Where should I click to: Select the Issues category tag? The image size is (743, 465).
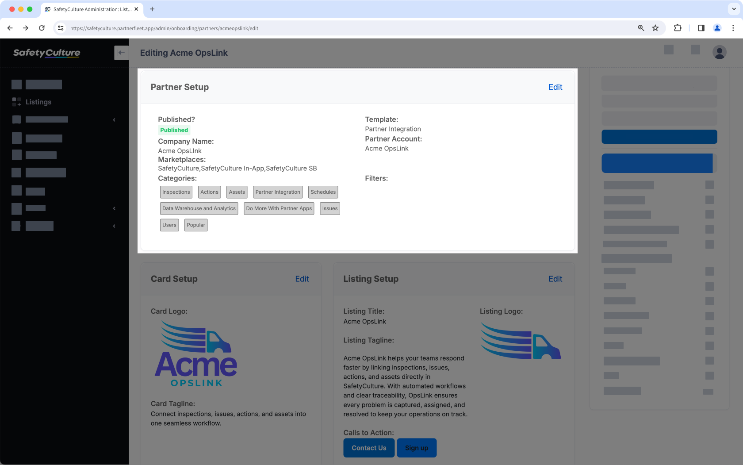point(330,208)
